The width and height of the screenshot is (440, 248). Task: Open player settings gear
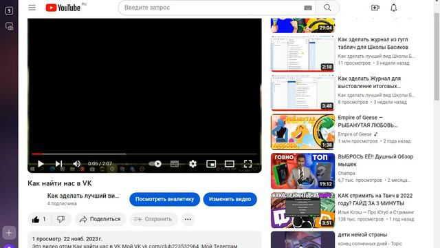point(192,164)
